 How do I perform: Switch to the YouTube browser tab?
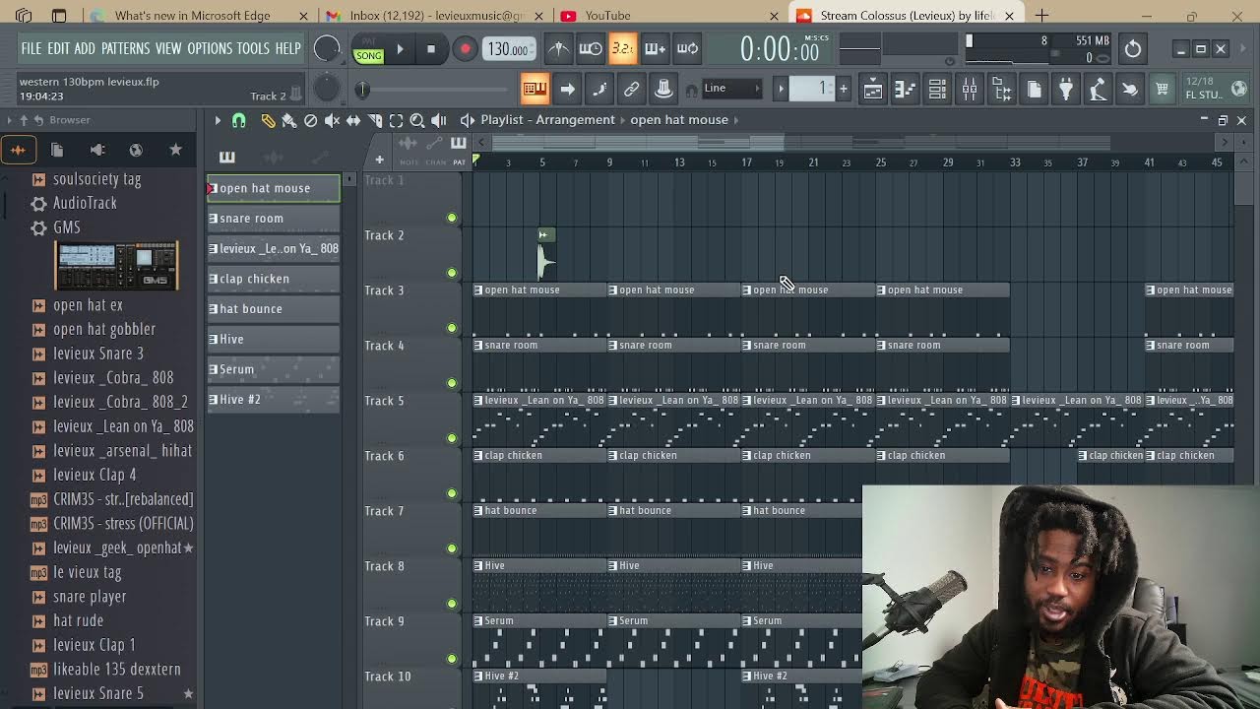[x=606, y=16]
